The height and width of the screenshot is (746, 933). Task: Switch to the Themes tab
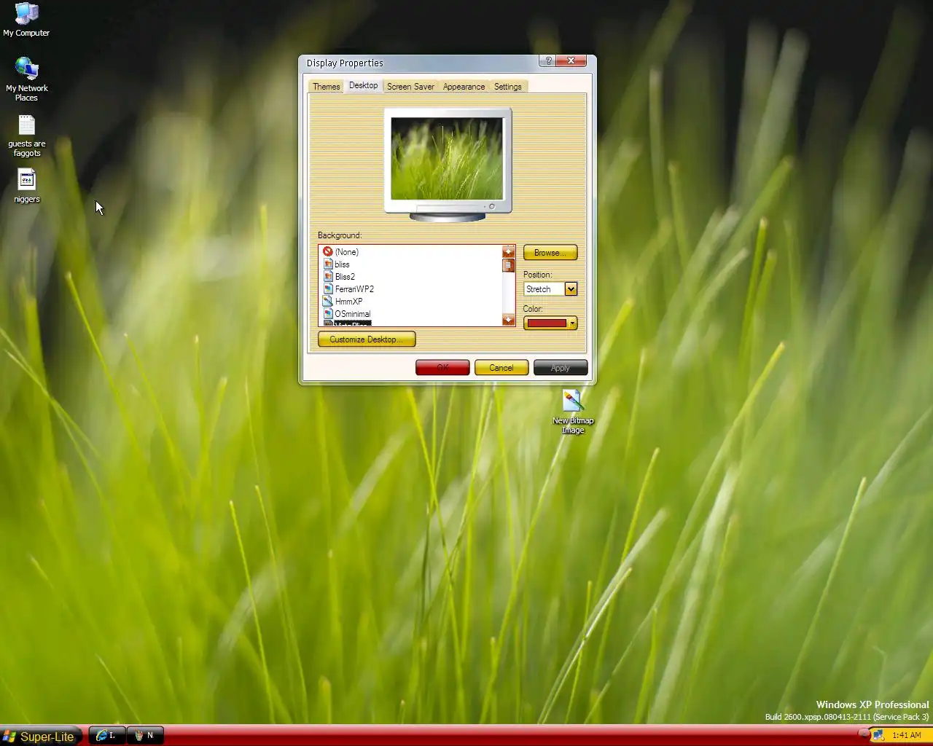(x=326, y=87)
